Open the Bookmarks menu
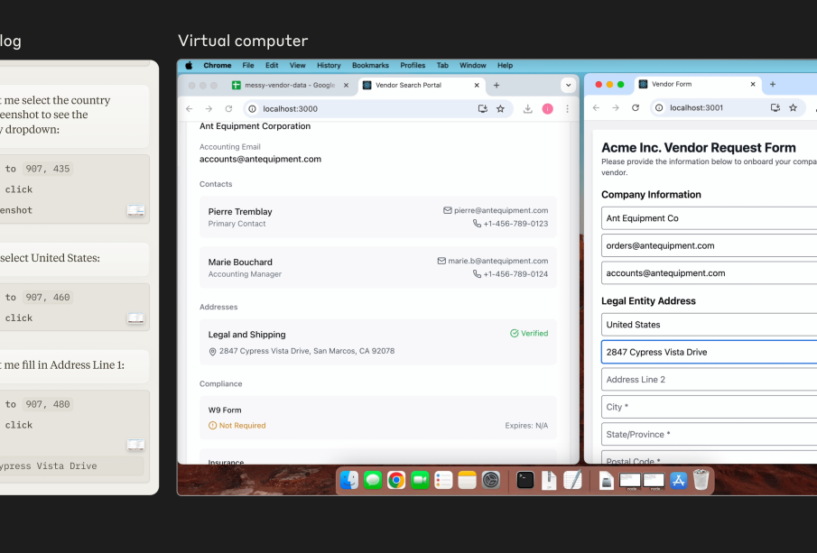Image resolution: width=817 pixels, height=553 pixels. (370, 66)
